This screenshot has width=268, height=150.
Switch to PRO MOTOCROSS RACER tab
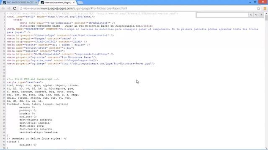click(x=20, y=2)
